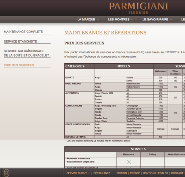Click the PF emblem icon in footer
Image resolution: width=185 pixels, height=177 pixels.
7,173
